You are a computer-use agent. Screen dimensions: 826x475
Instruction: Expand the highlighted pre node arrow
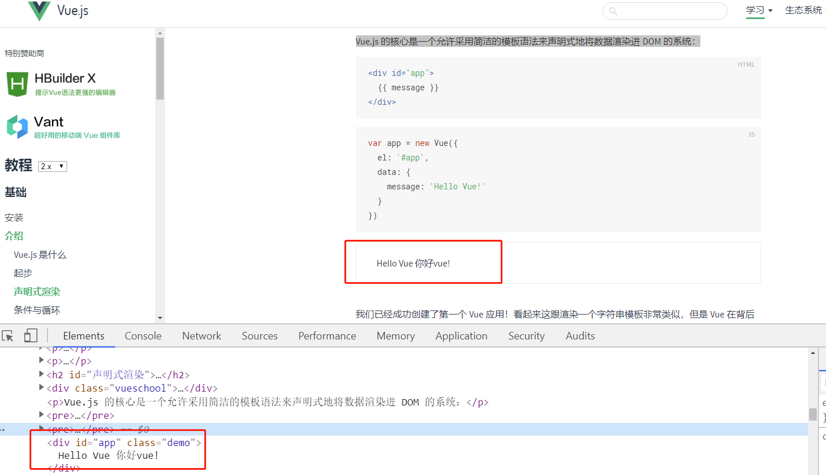pyautogui.click(x=42, y=429)
